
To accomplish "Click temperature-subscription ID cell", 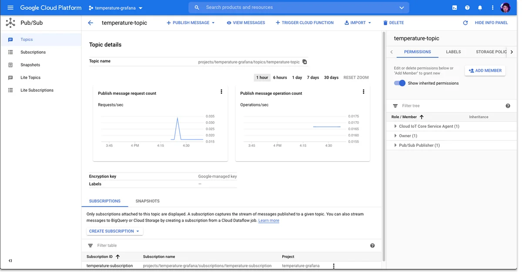I will (x=110, y=266).
